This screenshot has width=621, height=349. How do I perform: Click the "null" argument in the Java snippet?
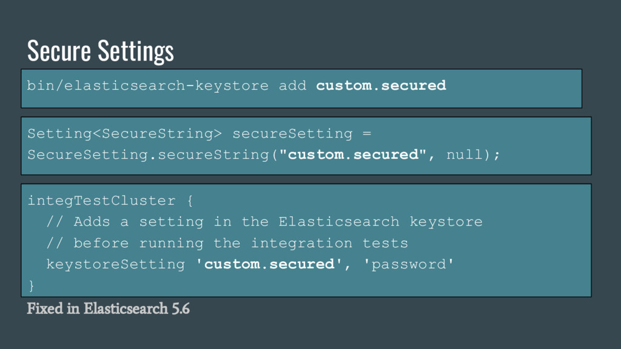[465, 155]
